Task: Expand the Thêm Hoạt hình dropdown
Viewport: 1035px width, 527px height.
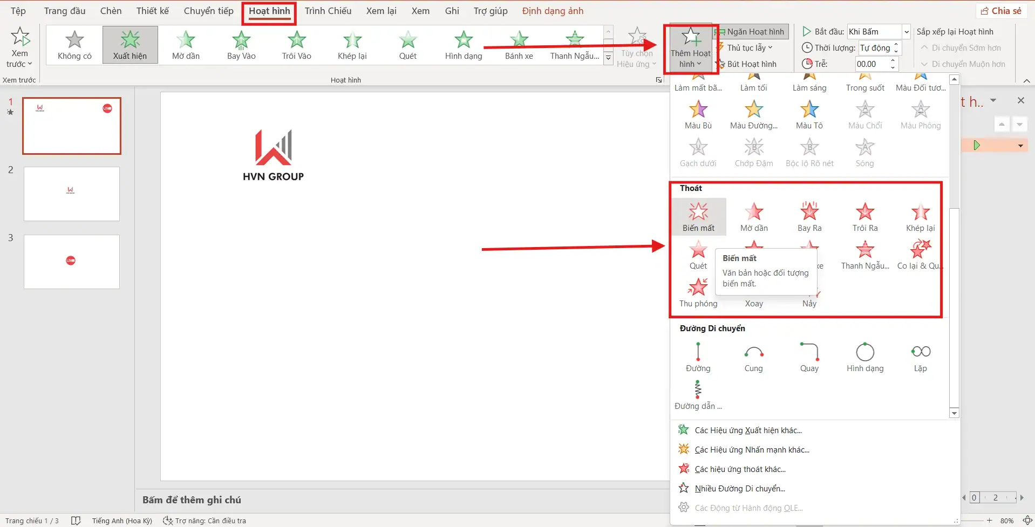Action: pyautogui.click(x=691, y=58)
